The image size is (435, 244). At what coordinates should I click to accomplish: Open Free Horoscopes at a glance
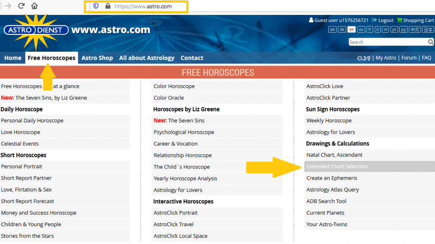[65, 86]
